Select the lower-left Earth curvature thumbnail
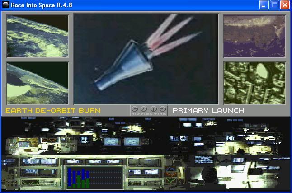 click(38, 83)
